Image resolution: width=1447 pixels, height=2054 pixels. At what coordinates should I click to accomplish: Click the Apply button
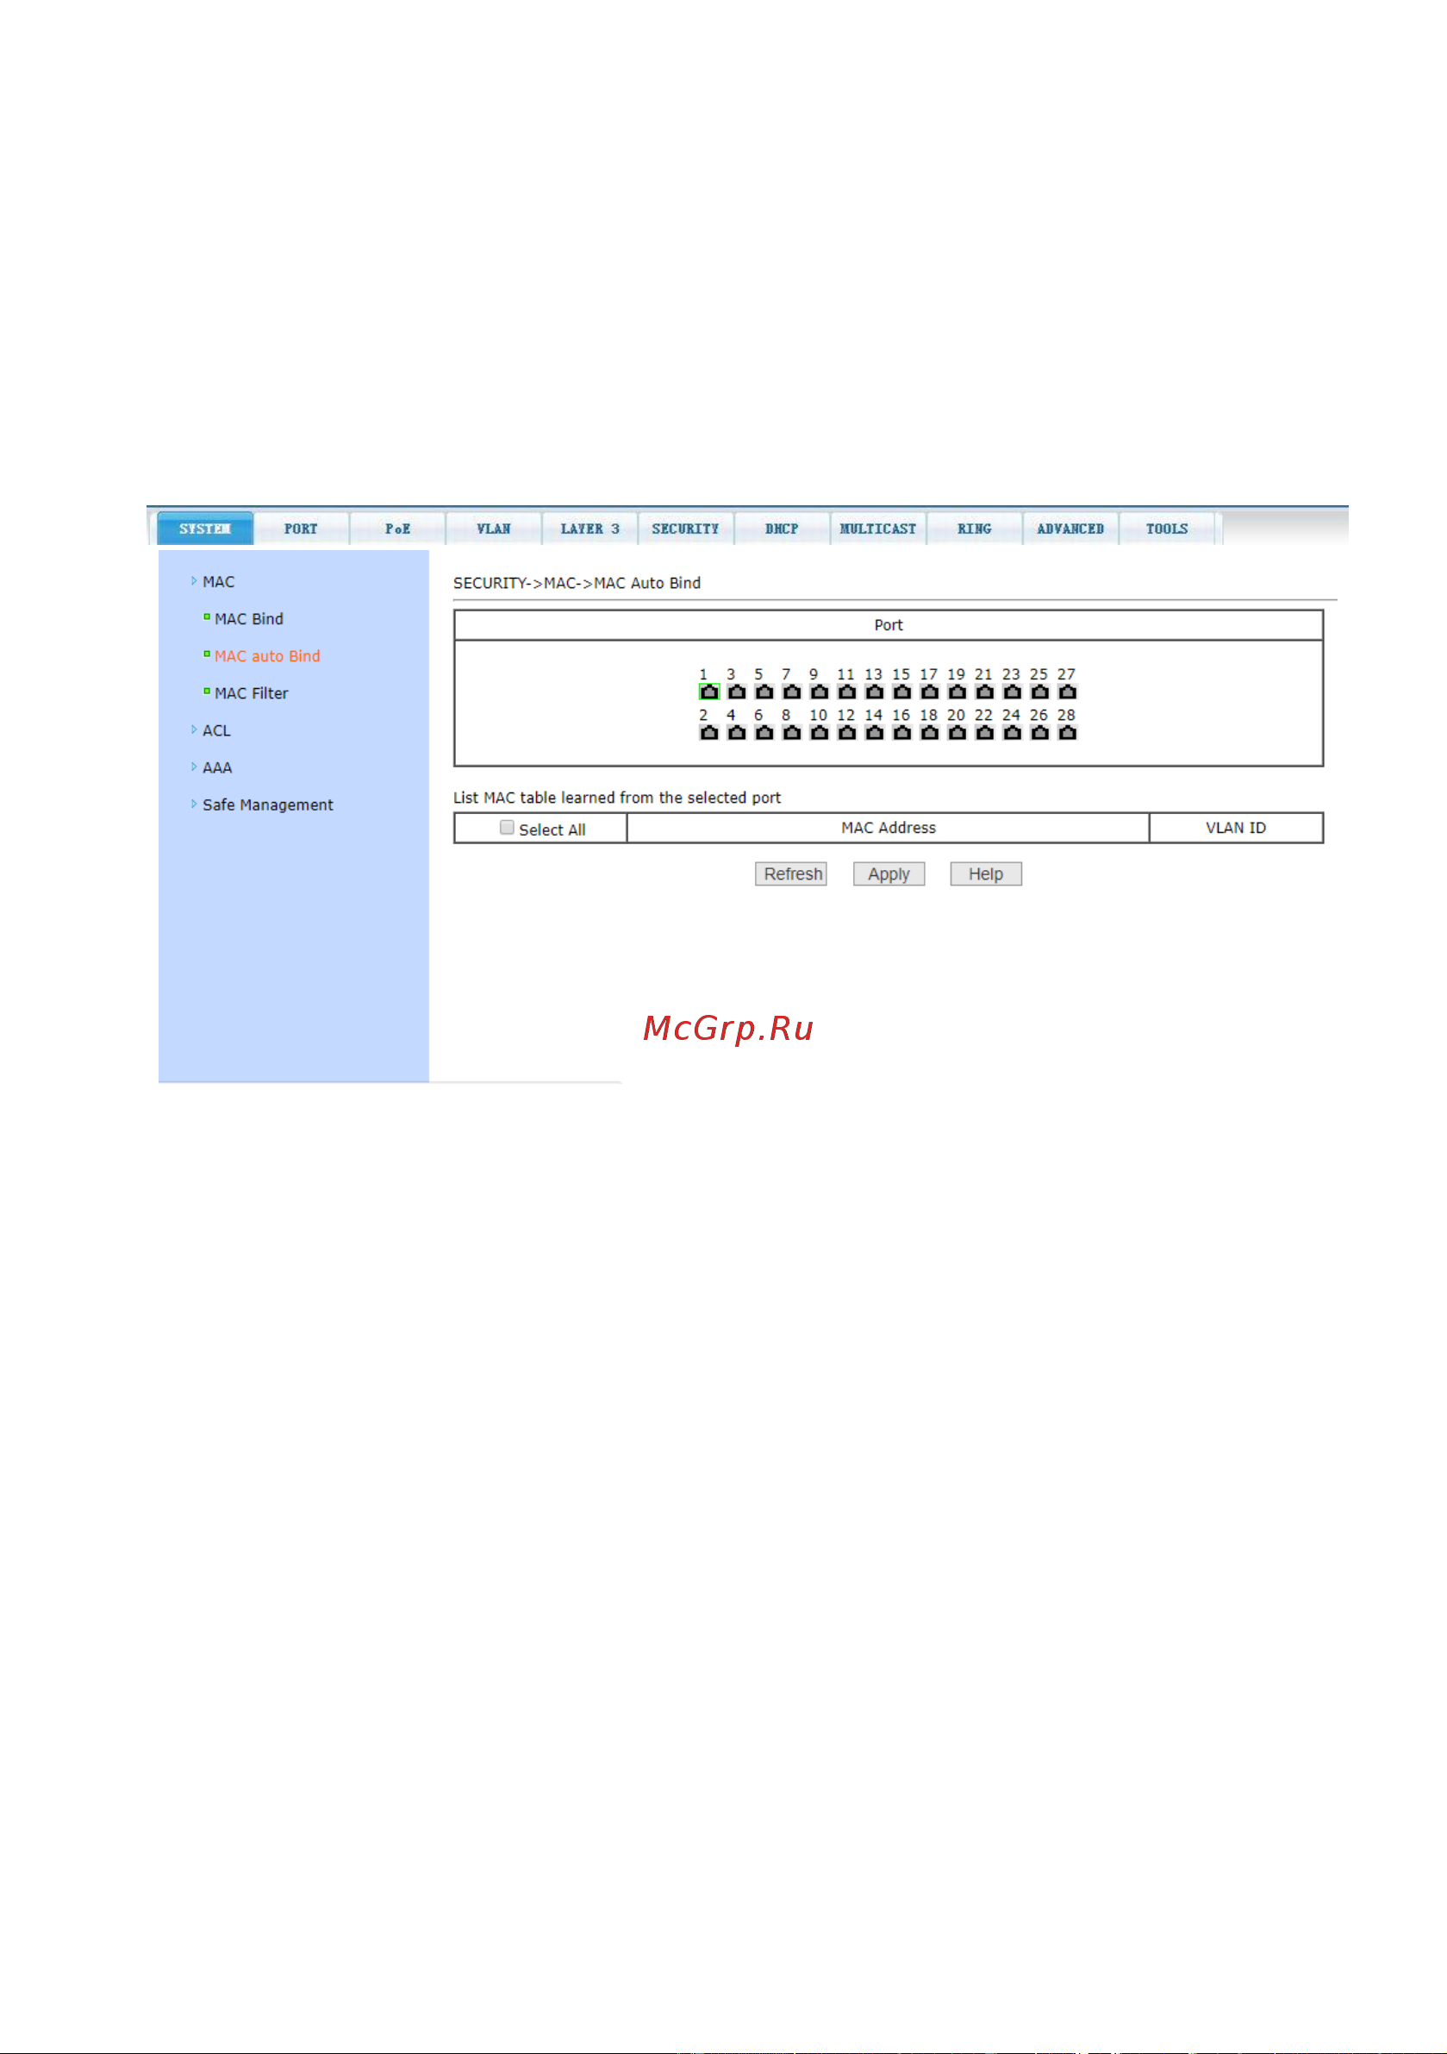coord(889,874)
